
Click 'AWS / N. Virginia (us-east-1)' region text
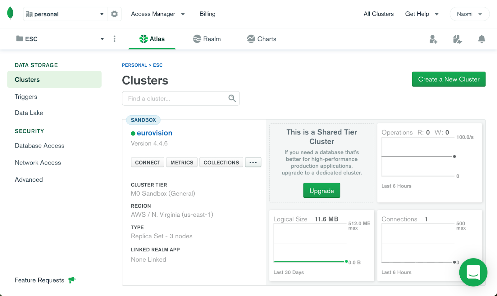172,214
